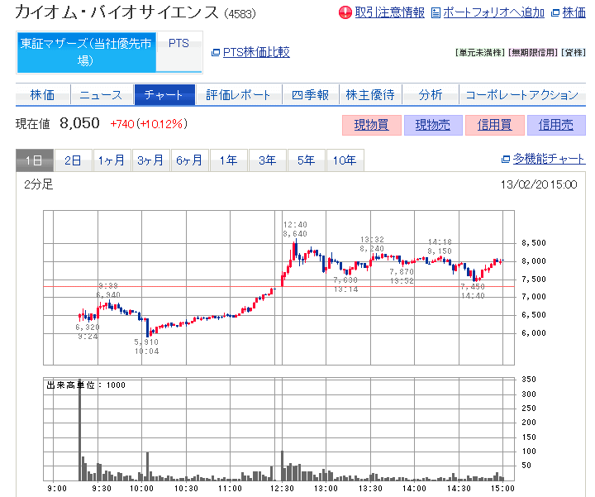Viewport: 595px width, 497px height.
Task: Switch chart range to 10年
Action: 345,160
